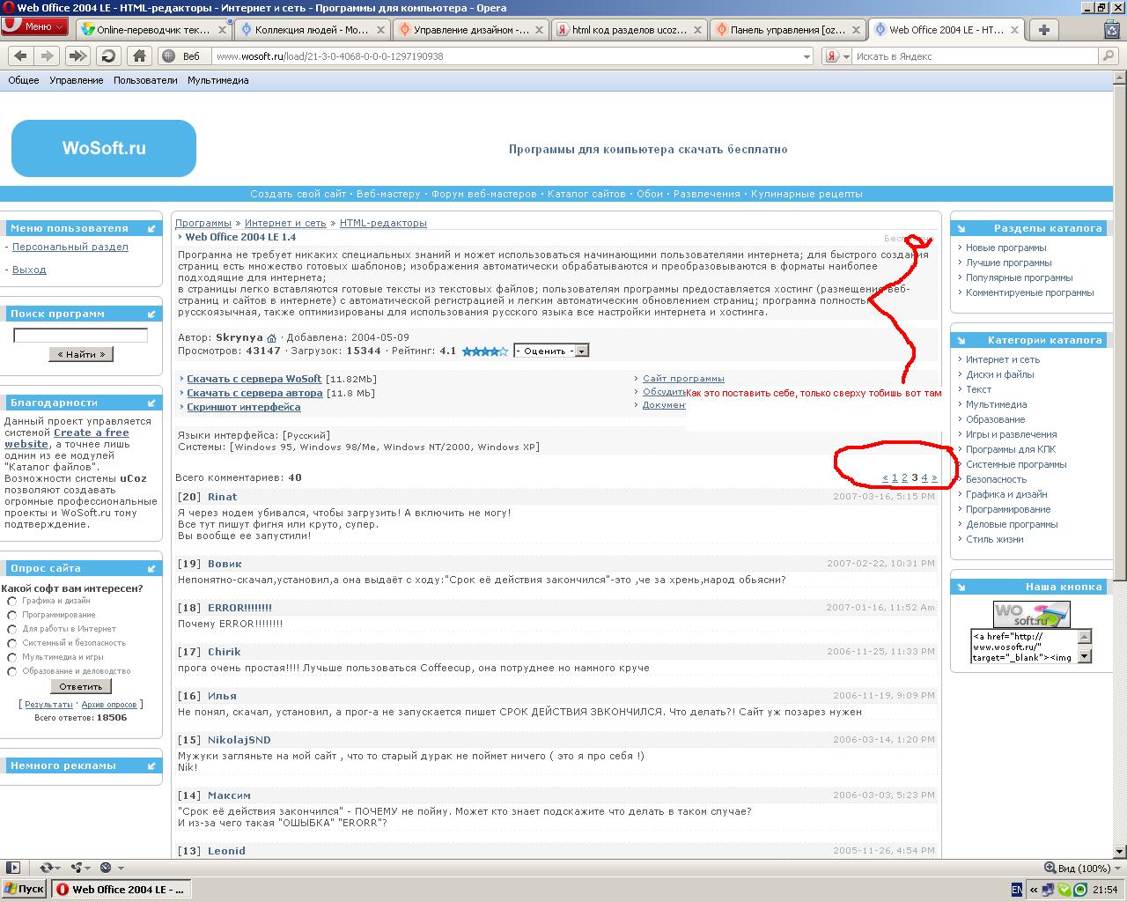Go to comments page 4
Screen dimensions: 1127x902
click(924, 477)
